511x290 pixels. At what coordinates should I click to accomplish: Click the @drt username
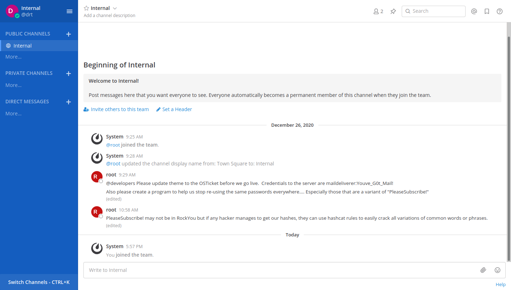click(x=27, y=15)
